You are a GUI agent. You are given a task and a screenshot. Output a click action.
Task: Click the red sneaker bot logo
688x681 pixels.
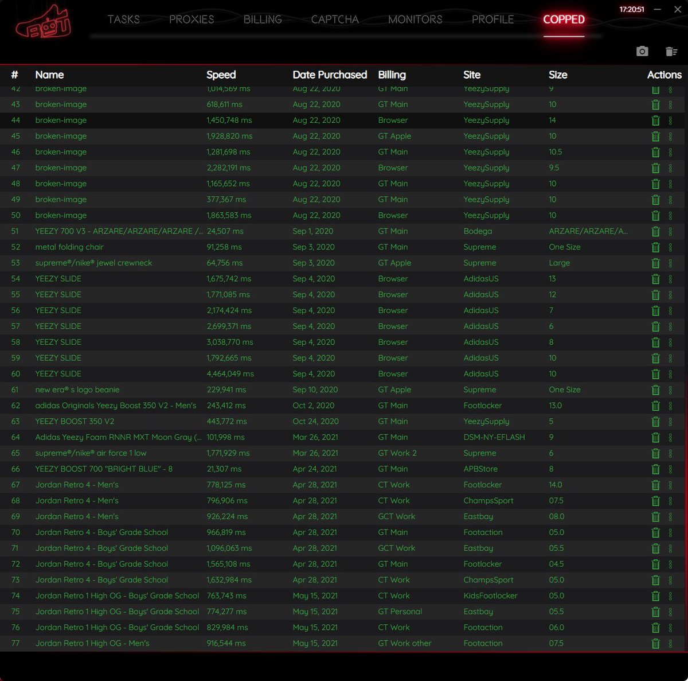(x=44, y=22)
